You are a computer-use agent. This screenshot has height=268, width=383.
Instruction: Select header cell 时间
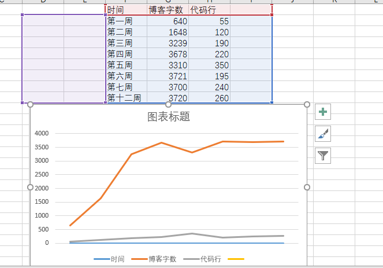pos(127,10)
